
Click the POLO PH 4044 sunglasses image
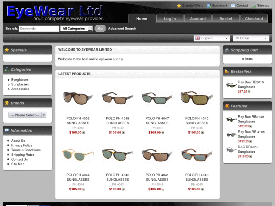tap(78, 155)
